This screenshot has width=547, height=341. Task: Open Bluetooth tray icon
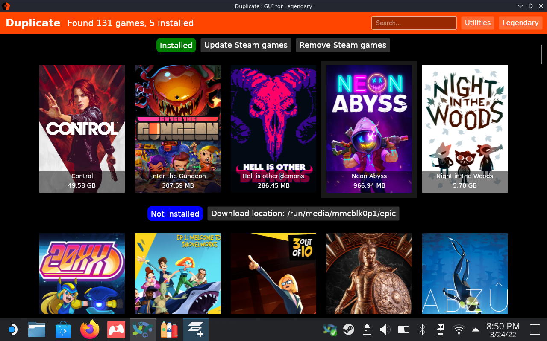pyautogui.click(x=422, y=329)
